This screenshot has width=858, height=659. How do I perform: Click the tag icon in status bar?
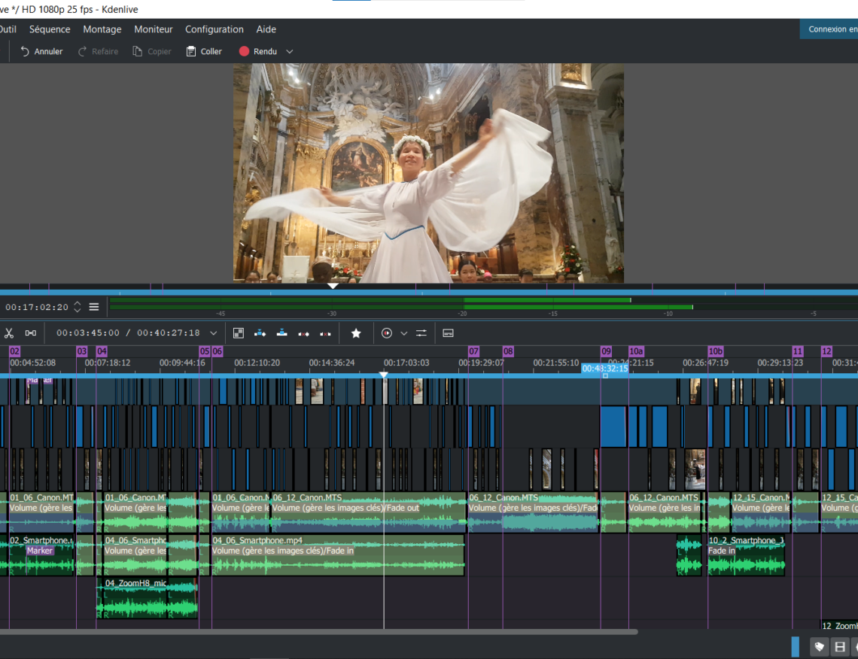pos(819,647)
